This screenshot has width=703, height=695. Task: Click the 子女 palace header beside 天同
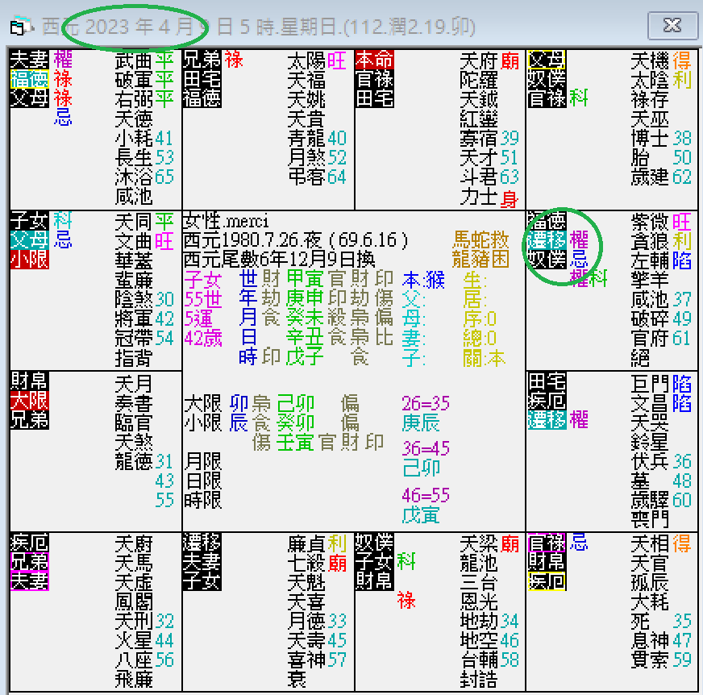coord(29,221)
